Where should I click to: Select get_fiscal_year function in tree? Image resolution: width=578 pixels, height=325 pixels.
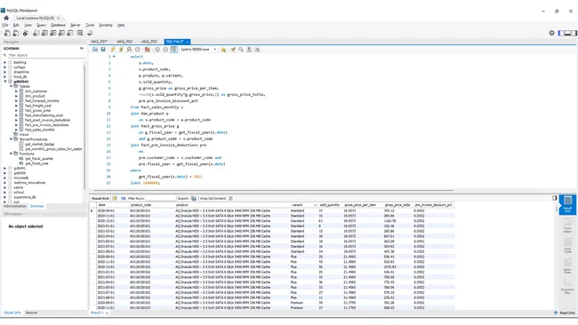tap(36, 163)
